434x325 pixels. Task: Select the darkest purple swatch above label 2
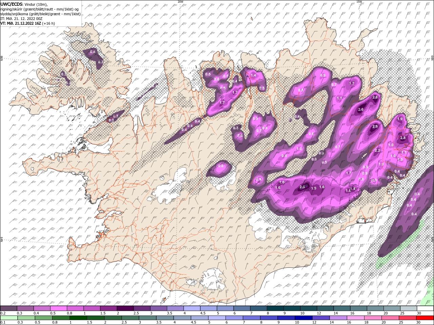pos(125,308)
